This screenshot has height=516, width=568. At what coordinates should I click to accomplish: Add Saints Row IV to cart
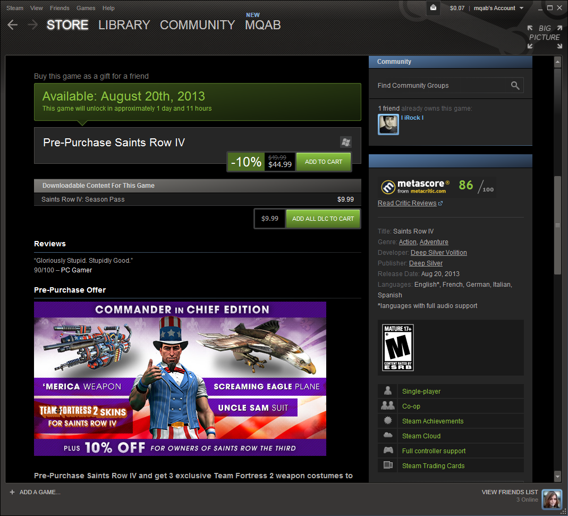[x=324, y=162]
